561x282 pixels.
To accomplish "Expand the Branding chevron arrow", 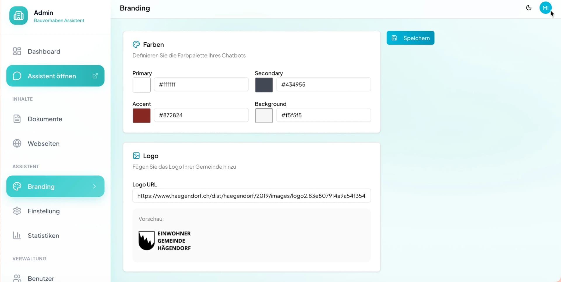I will tap(94, 186).
